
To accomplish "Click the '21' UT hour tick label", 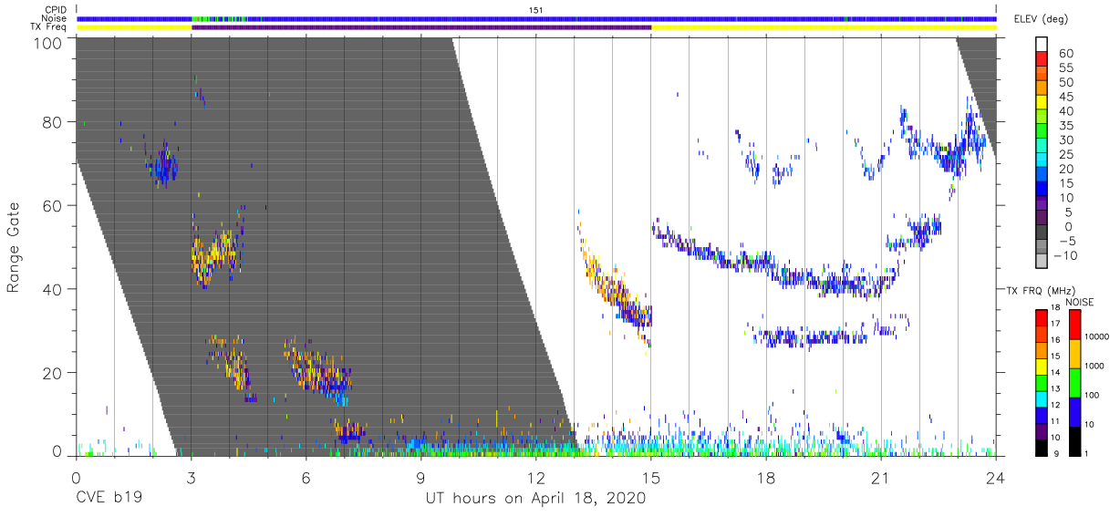I will tap(881, 478).
